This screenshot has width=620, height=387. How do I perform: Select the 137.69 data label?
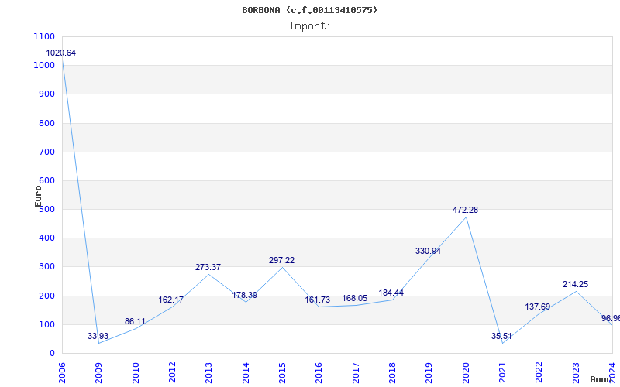[x=537, y=307]
